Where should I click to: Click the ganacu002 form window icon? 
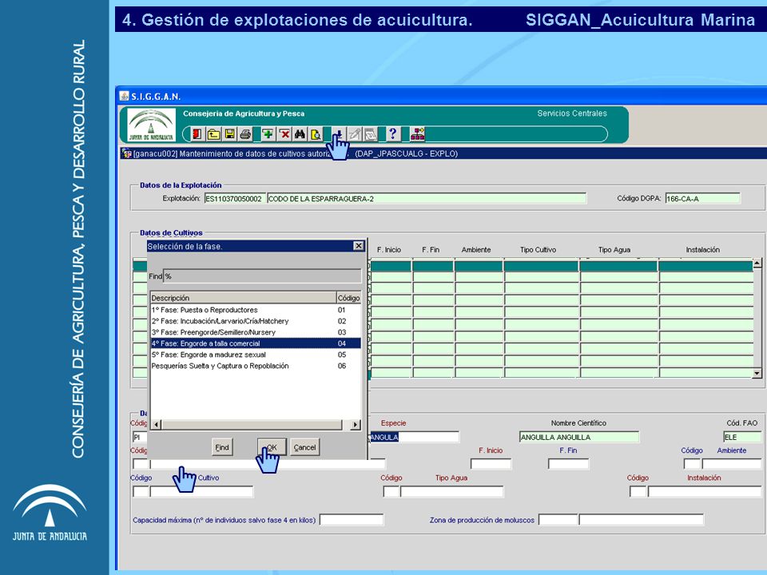(126, 153)
